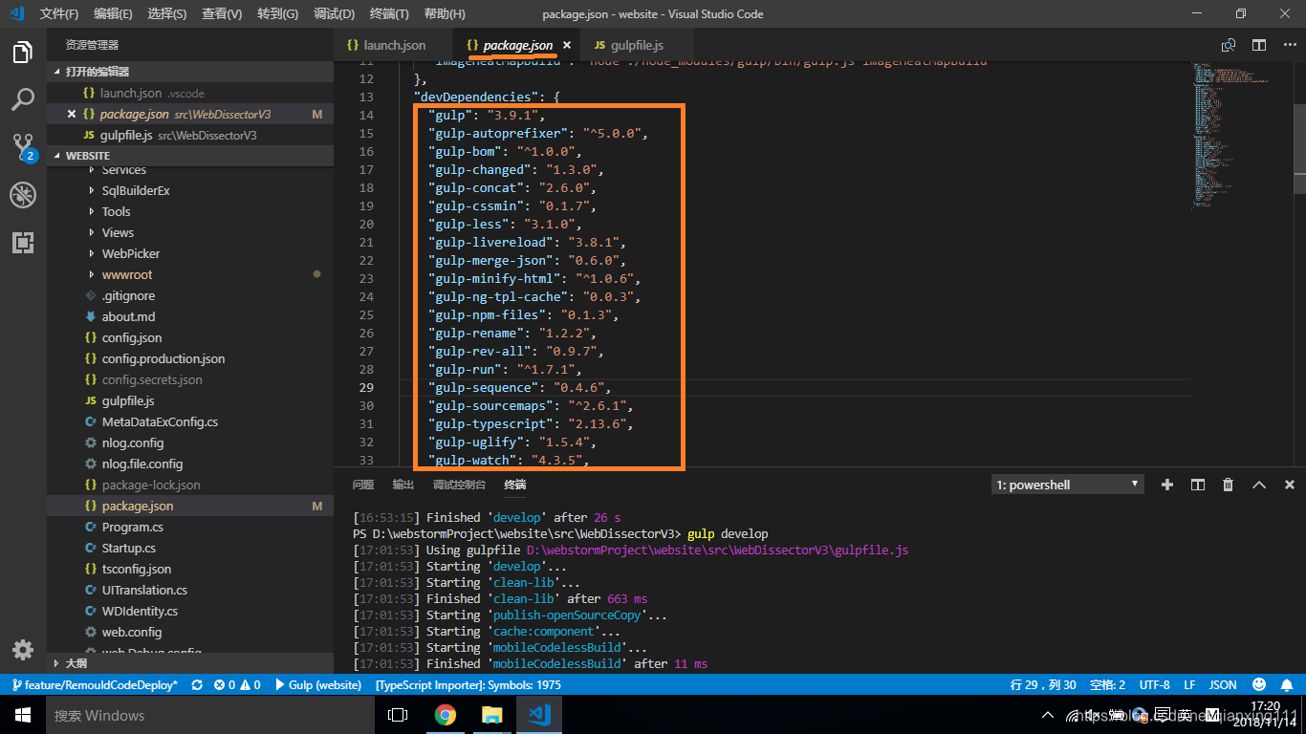The width and height of the screenshot is (1306, 734).
Task: Split the editor using the top-right icon
Action: tap(1258, 44)
